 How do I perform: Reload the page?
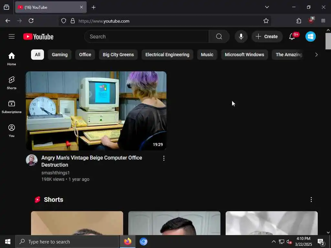tap(31, 21)
